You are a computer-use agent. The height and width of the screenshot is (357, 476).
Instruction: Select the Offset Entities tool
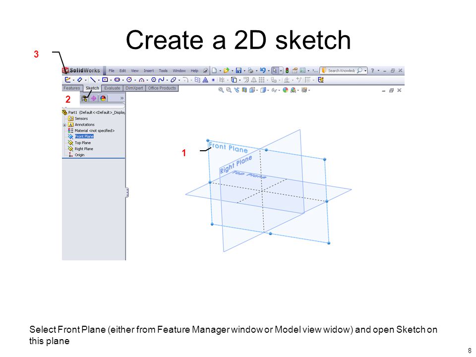[246, 80]
